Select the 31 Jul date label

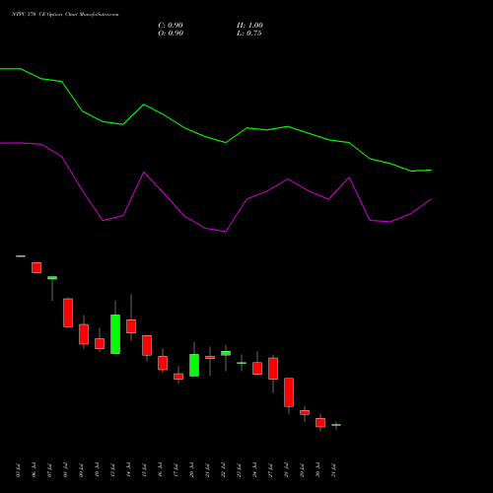[x=334, y=470]
